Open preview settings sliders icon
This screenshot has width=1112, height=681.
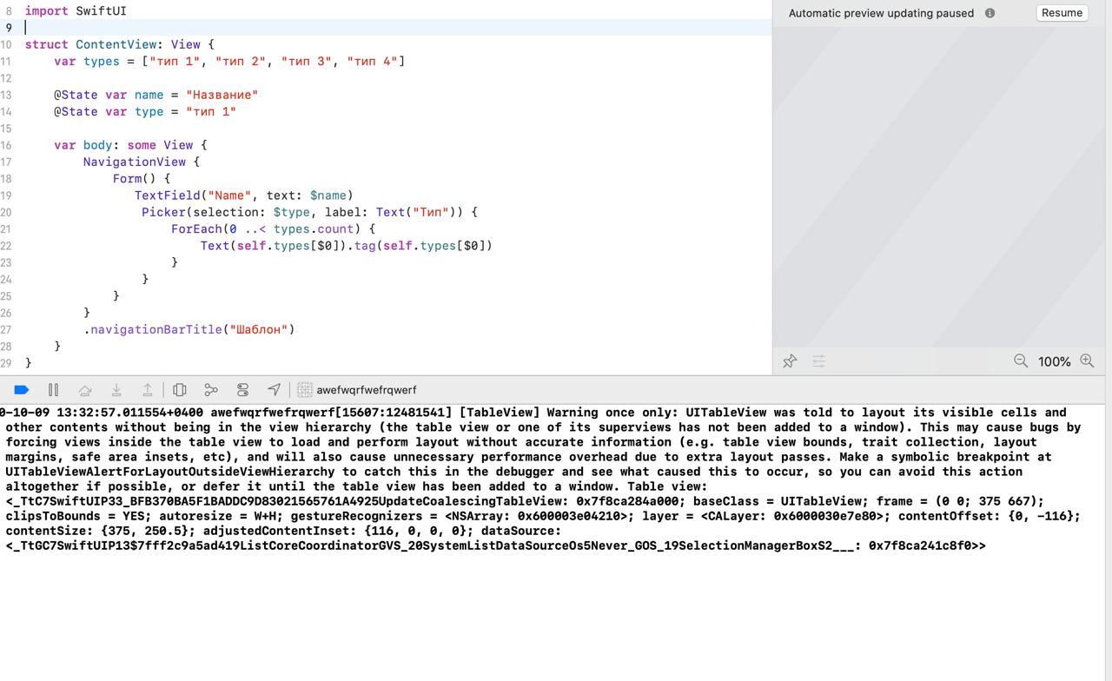[818, 361]
